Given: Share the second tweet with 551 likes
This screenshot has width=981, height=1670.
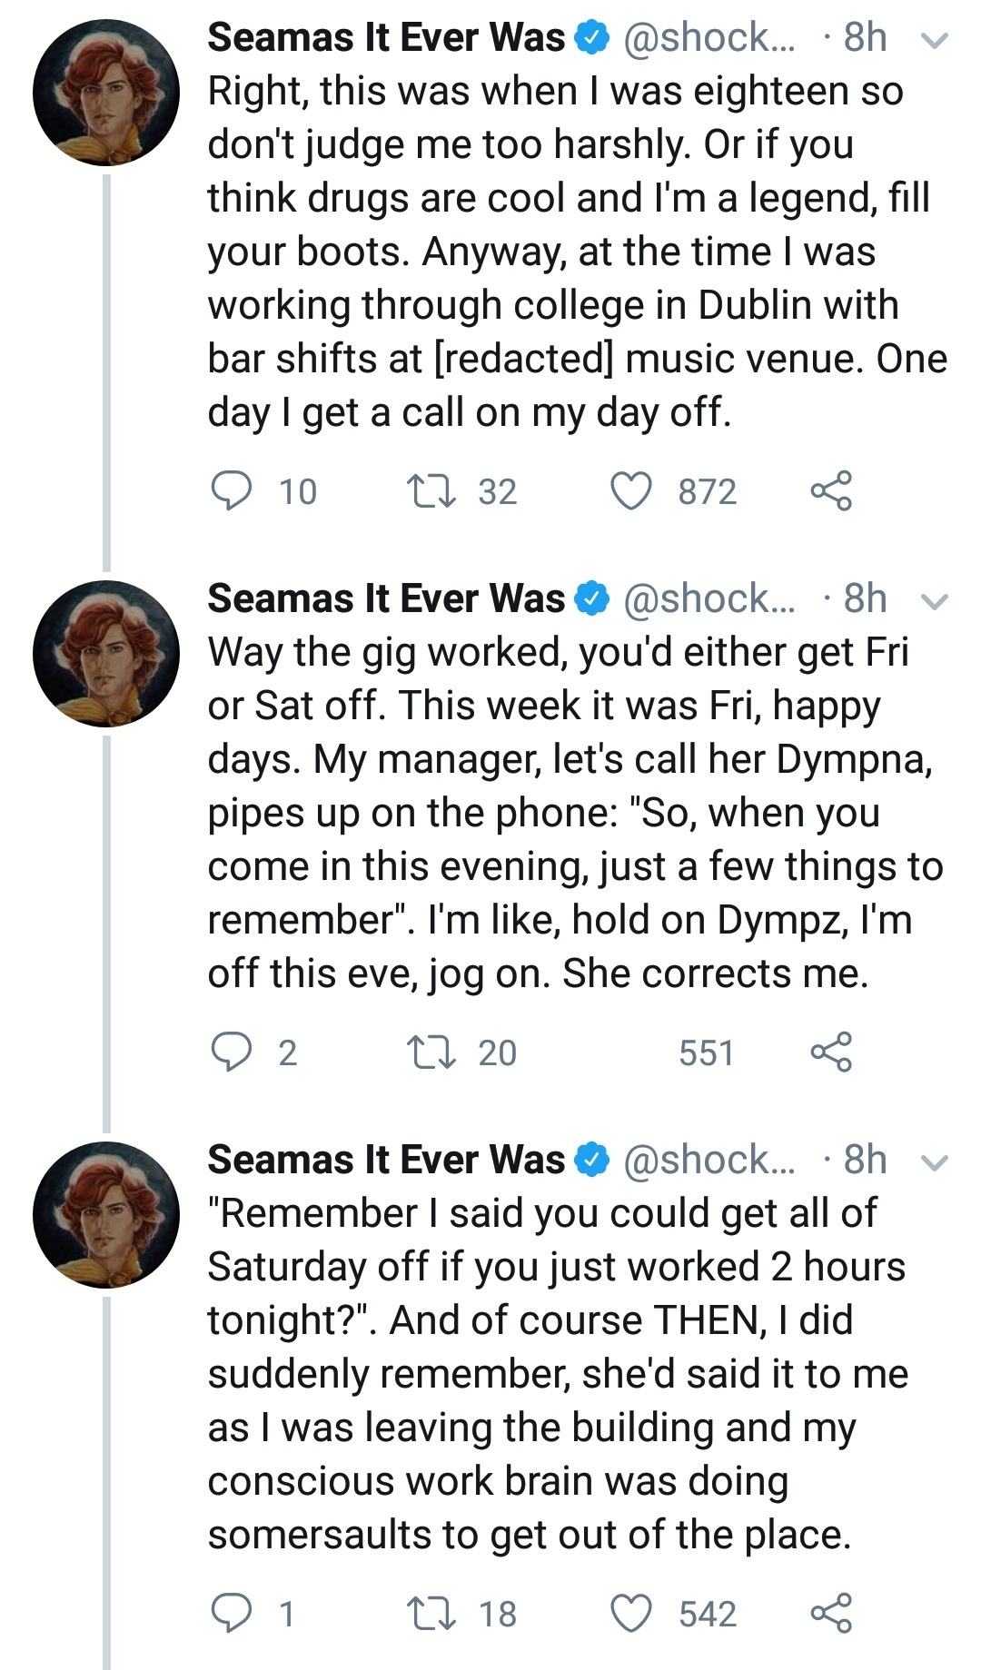Looking at the screenshot, I should pos(831,1052).
